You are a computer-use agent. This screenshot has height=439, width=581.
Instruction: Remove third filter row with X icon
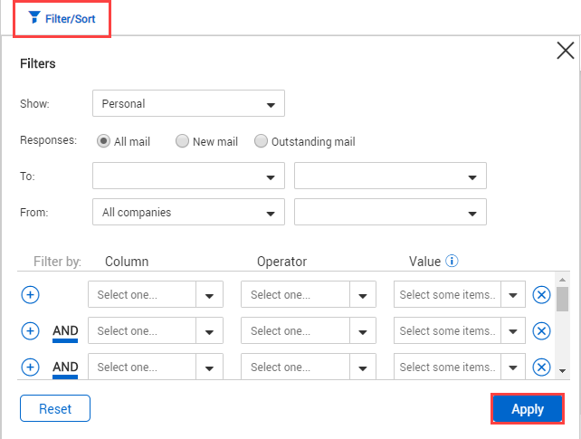click(x=541, y=367)
